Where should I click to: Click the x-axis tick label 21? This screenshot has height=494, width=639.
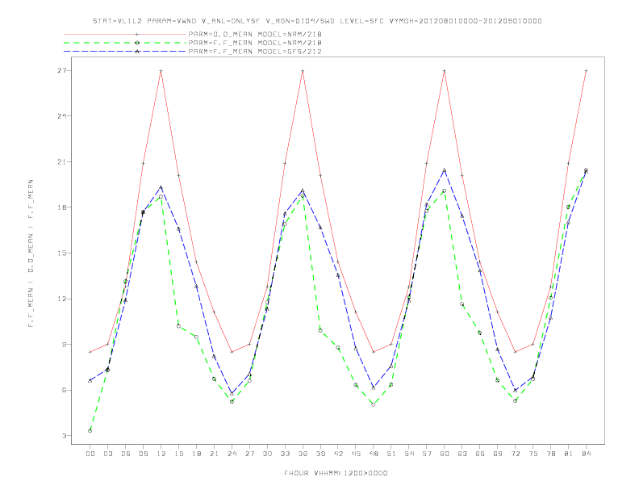(214, 454)
